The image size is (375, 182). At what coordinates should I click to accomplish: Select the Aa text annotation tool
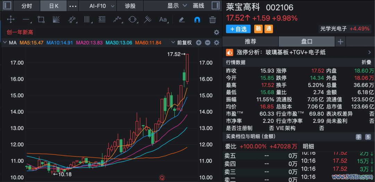pos(163,20)
